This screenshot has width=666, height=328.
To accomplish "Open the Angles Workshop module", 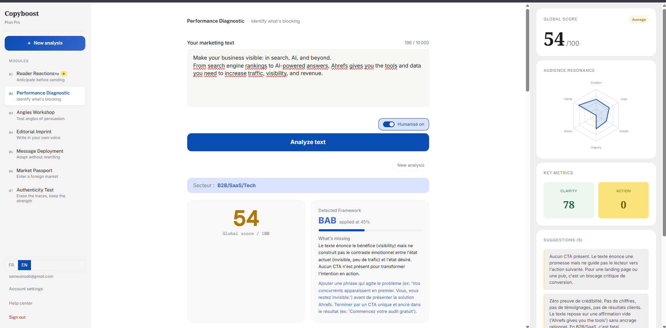I will (45, 115).
